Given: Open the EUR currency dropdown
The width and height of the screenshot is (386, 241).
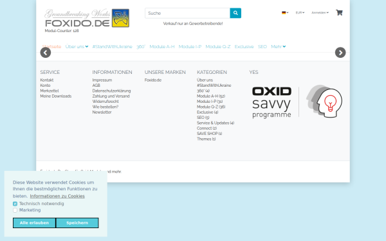Looking at the screenshot, I should click(x=300, y=13).
